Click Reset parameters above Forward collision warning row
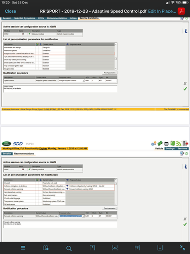Image resolution: width=190 pixels, height=254 pixels. [109, 208]
